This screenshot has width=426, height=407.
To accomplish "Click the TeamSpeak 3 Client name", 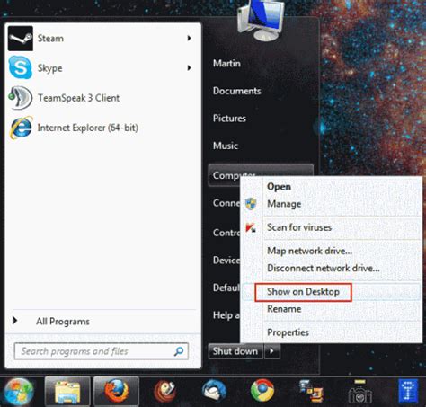I will point(78,98).
